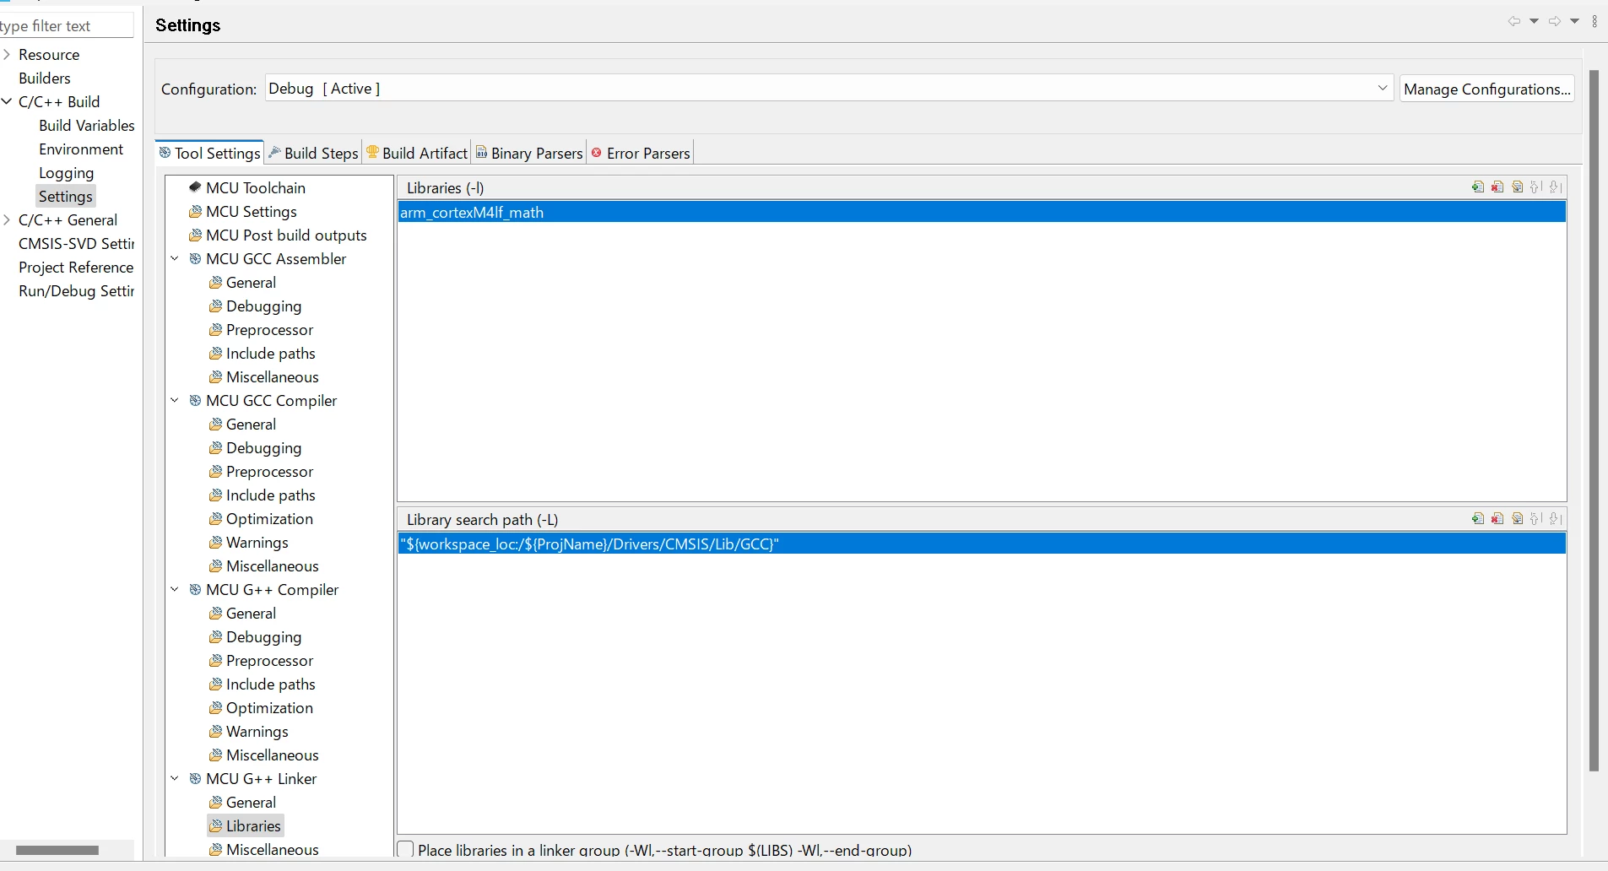Select Libraries under MCU G++ Linker

(x=246, y=826)
